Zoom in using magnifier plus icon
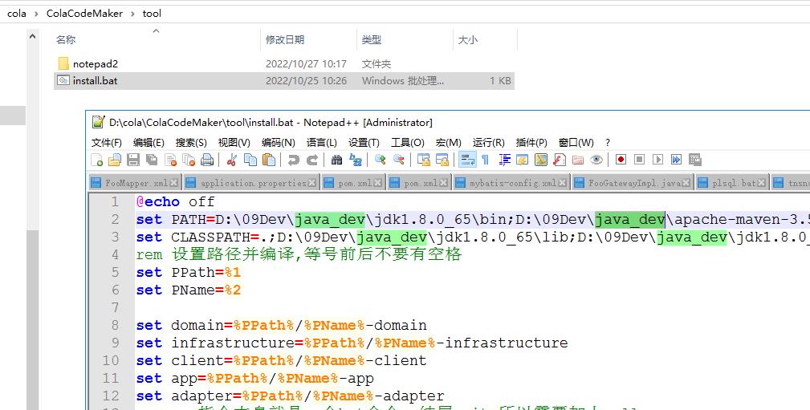The height and width of the screenshot is (410, 810). tap(381, 160)
